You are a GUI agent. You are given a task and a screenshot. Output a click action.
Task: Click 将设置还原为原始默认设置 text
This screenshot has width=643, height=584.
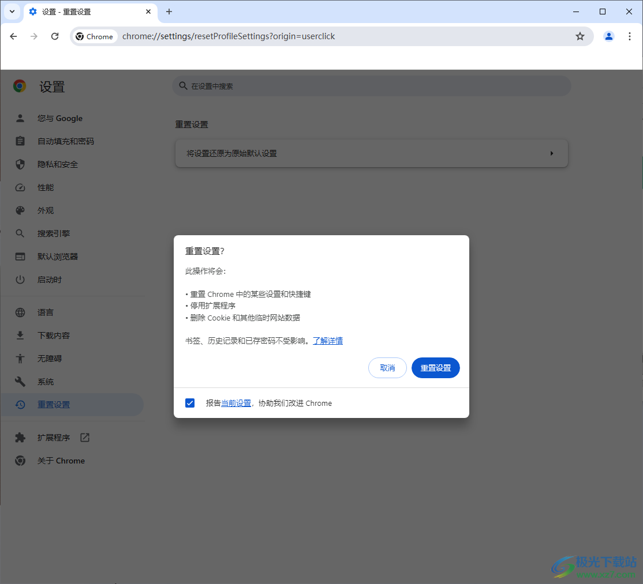coord(231,153)
